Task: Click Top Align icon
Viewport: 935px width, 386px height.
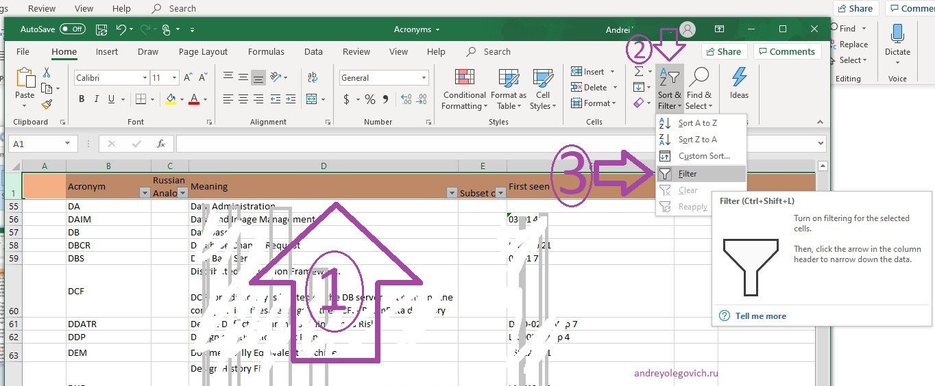Action: pos(228,77)
